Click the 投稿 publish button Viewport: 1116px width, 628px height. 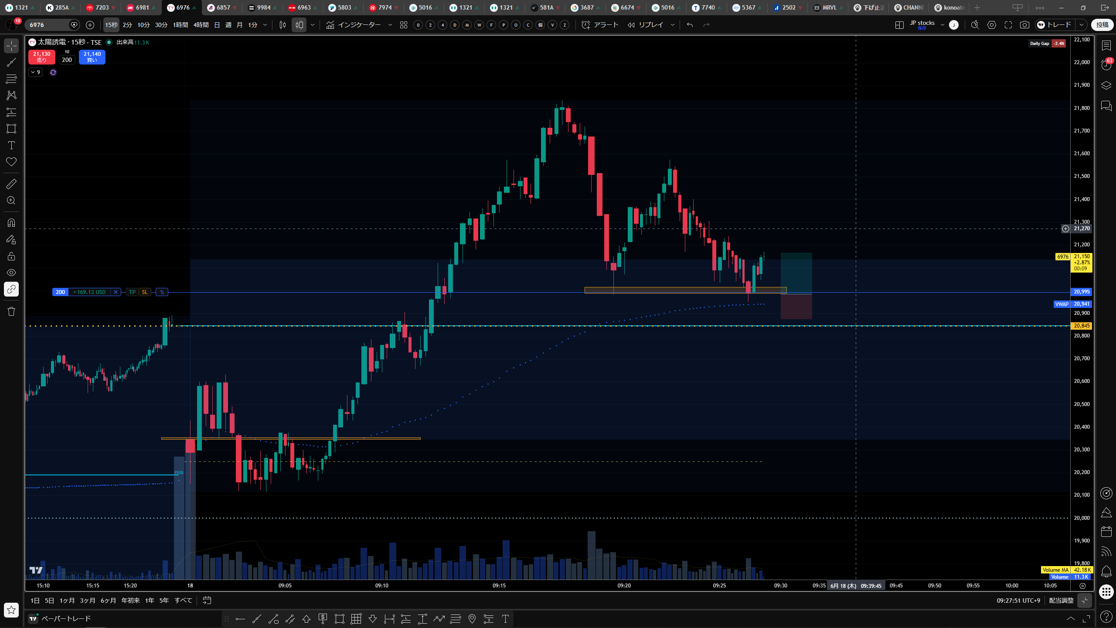click(x=1102, y=25)
